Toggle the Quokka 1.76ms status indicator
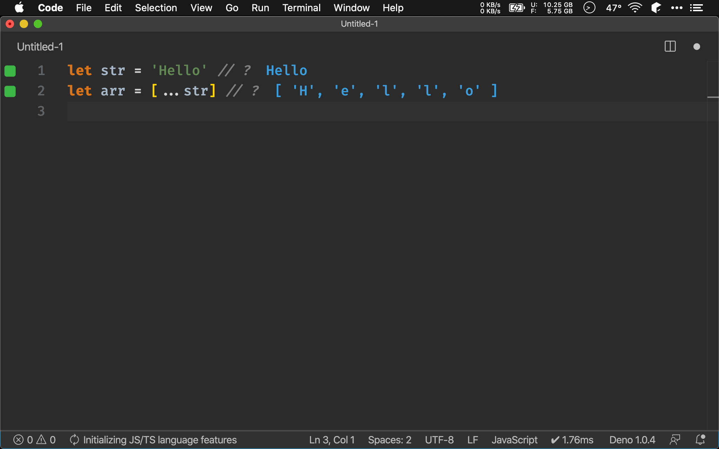This screenshot has width=719, height=449. pos(572,440)
